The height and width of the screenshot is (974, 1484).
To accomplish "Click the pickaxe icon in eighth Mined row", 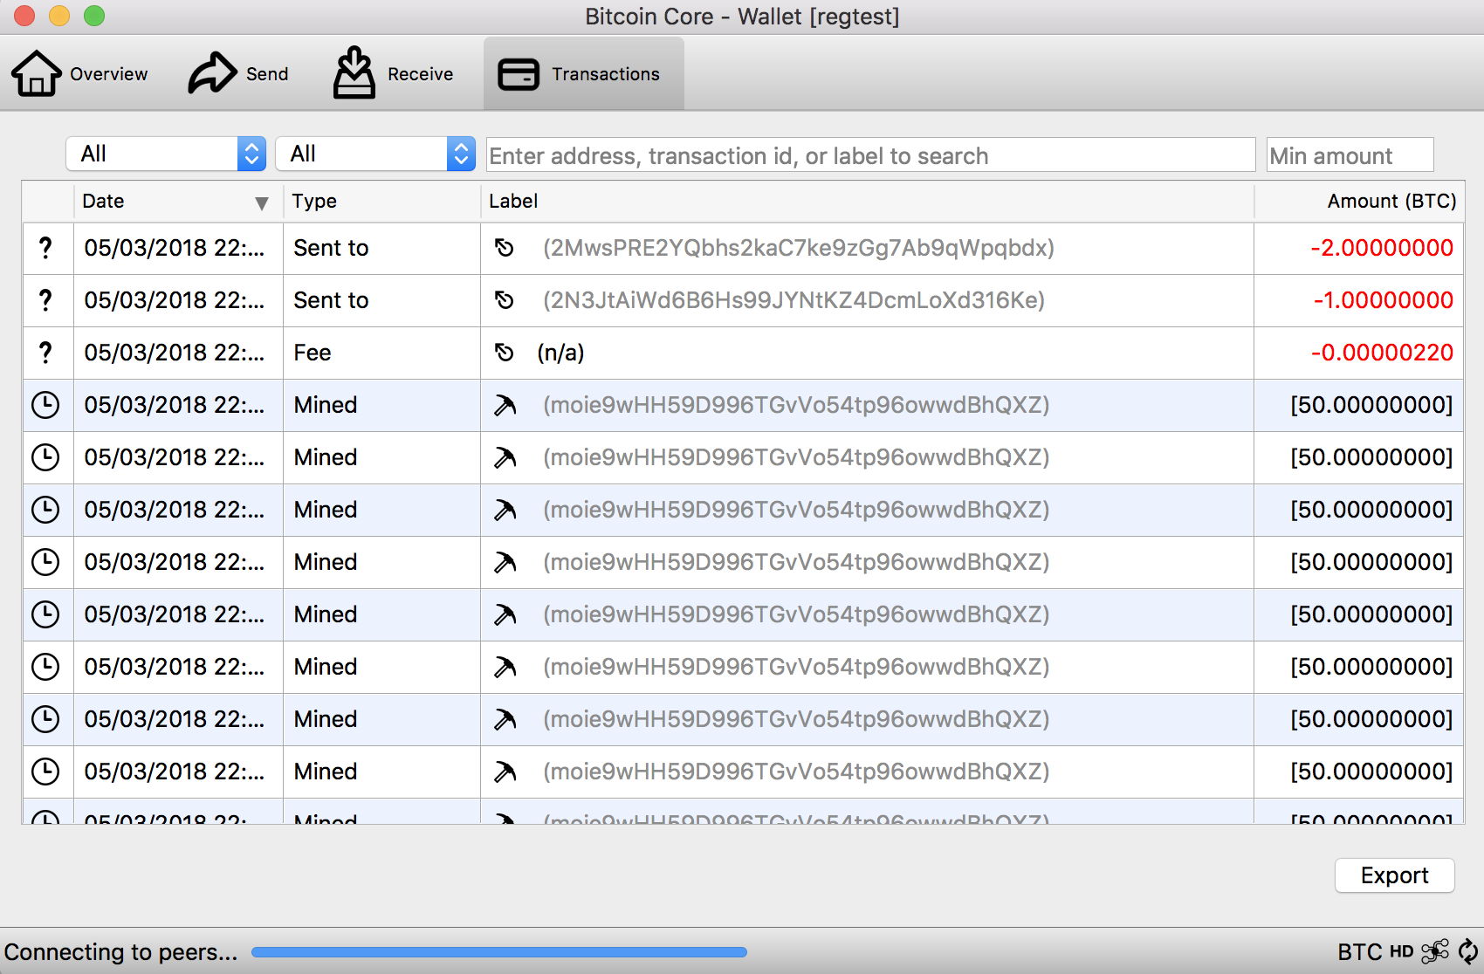I will tap(505, 772).
